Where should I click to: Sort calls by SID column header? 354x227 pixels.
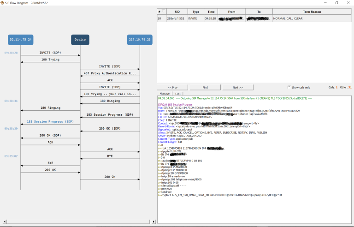(176, 12)
